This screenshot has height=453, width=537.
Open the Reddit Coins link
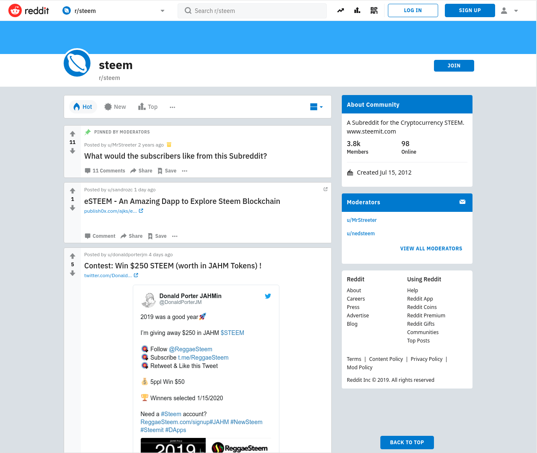[422, 307]
